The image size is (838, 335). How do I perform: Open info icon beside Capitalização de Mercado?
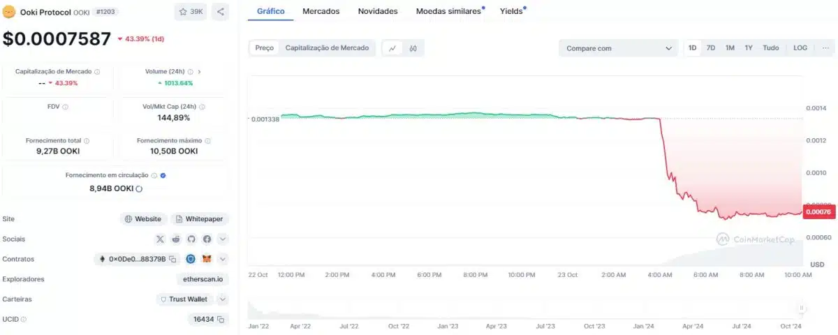(97, 71)
